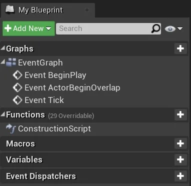This screenshot has height=186, width=191.
Task: Click the magnifying glass search icon
Action: (x=155, y=28)
